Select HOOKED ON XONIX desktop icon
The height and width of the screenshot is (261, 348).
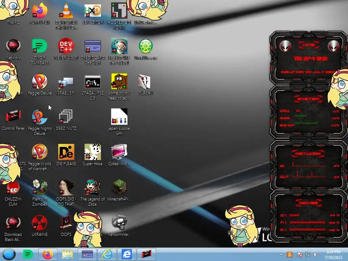point(119,16)
